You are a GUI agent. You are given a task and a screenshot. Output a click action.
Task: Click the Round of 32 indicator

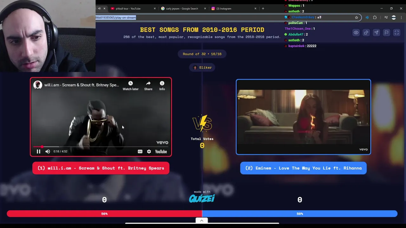(202, 54)
